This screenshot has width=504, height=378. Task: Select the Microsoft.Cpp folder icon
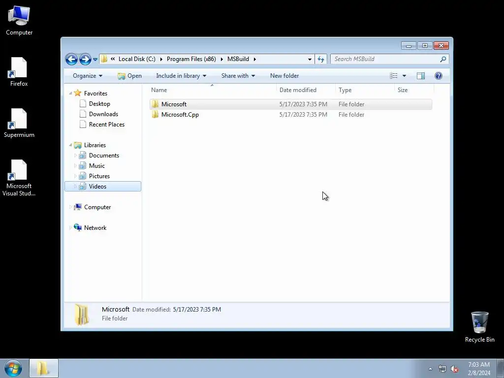pos(155,114)
